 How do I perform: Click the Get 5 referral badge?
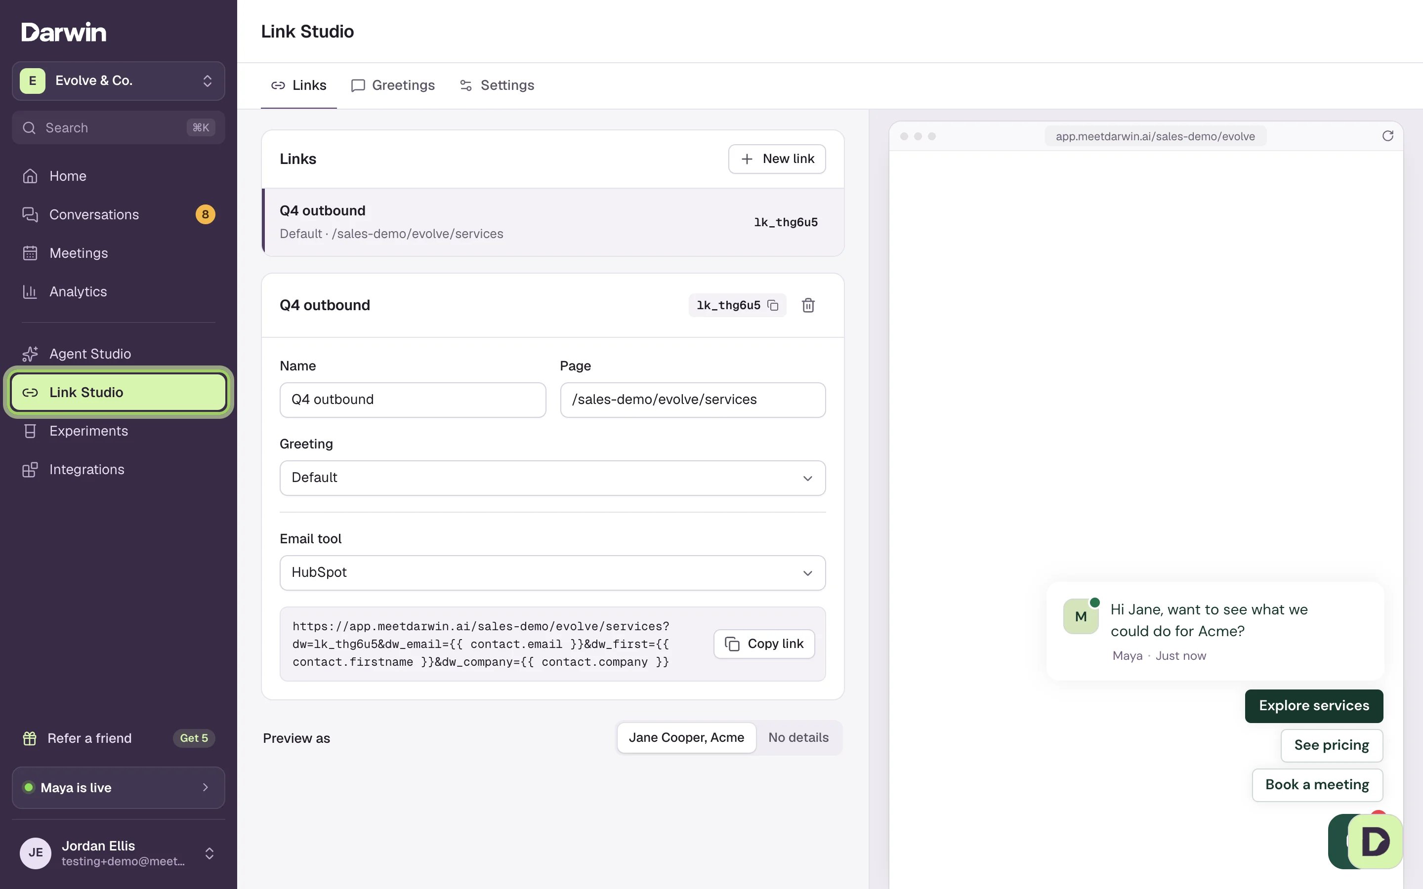click(194, 738)
